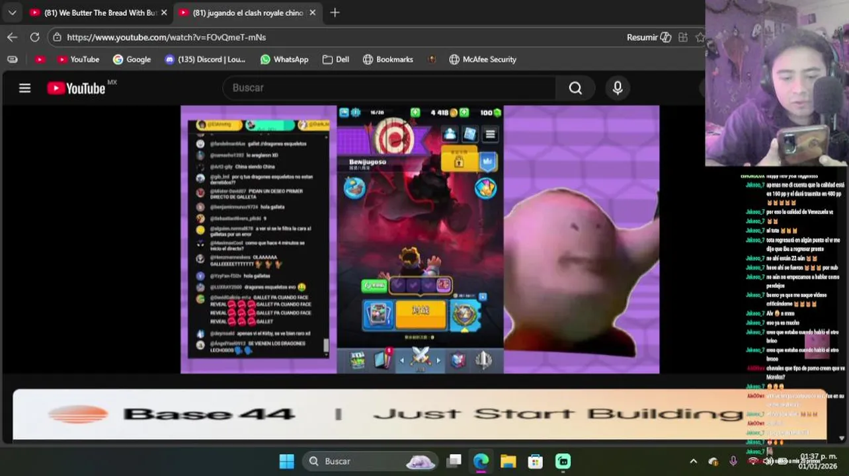Go to the YouTube home logo
The width and height of the screenshot is (849, 476).
[x=77, y=88]
